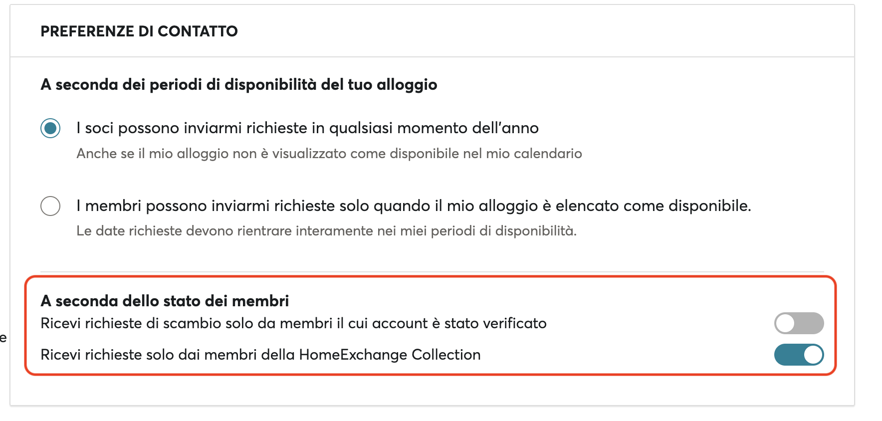Image resolution: width=882 pixels, height=421 pixels.
Task: Click the white knob of the verified toggle
Action: [x=785, y=323]
